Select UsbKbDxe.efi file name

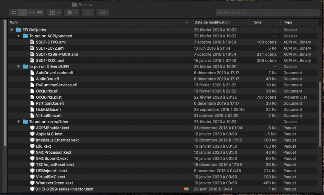point(48,110)
